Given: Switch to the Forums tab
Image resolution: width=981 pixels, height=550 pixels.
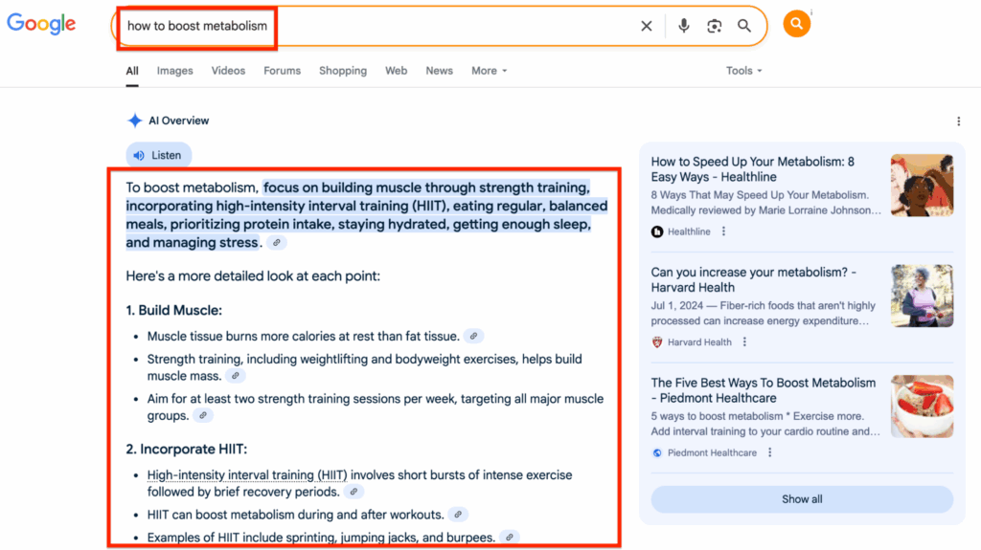Looking at the screenshot, I should pos(283,71).
